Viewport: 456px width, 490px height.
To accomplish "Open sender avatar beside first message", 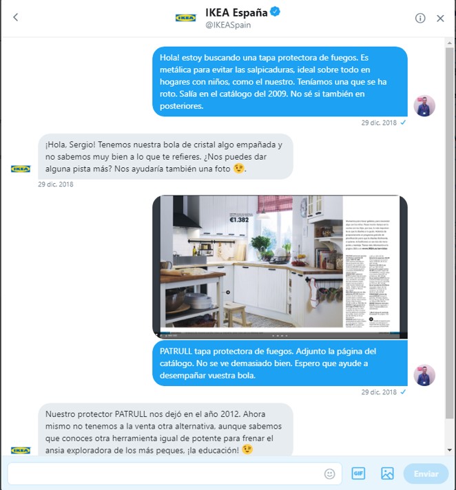I will [424, 105].
